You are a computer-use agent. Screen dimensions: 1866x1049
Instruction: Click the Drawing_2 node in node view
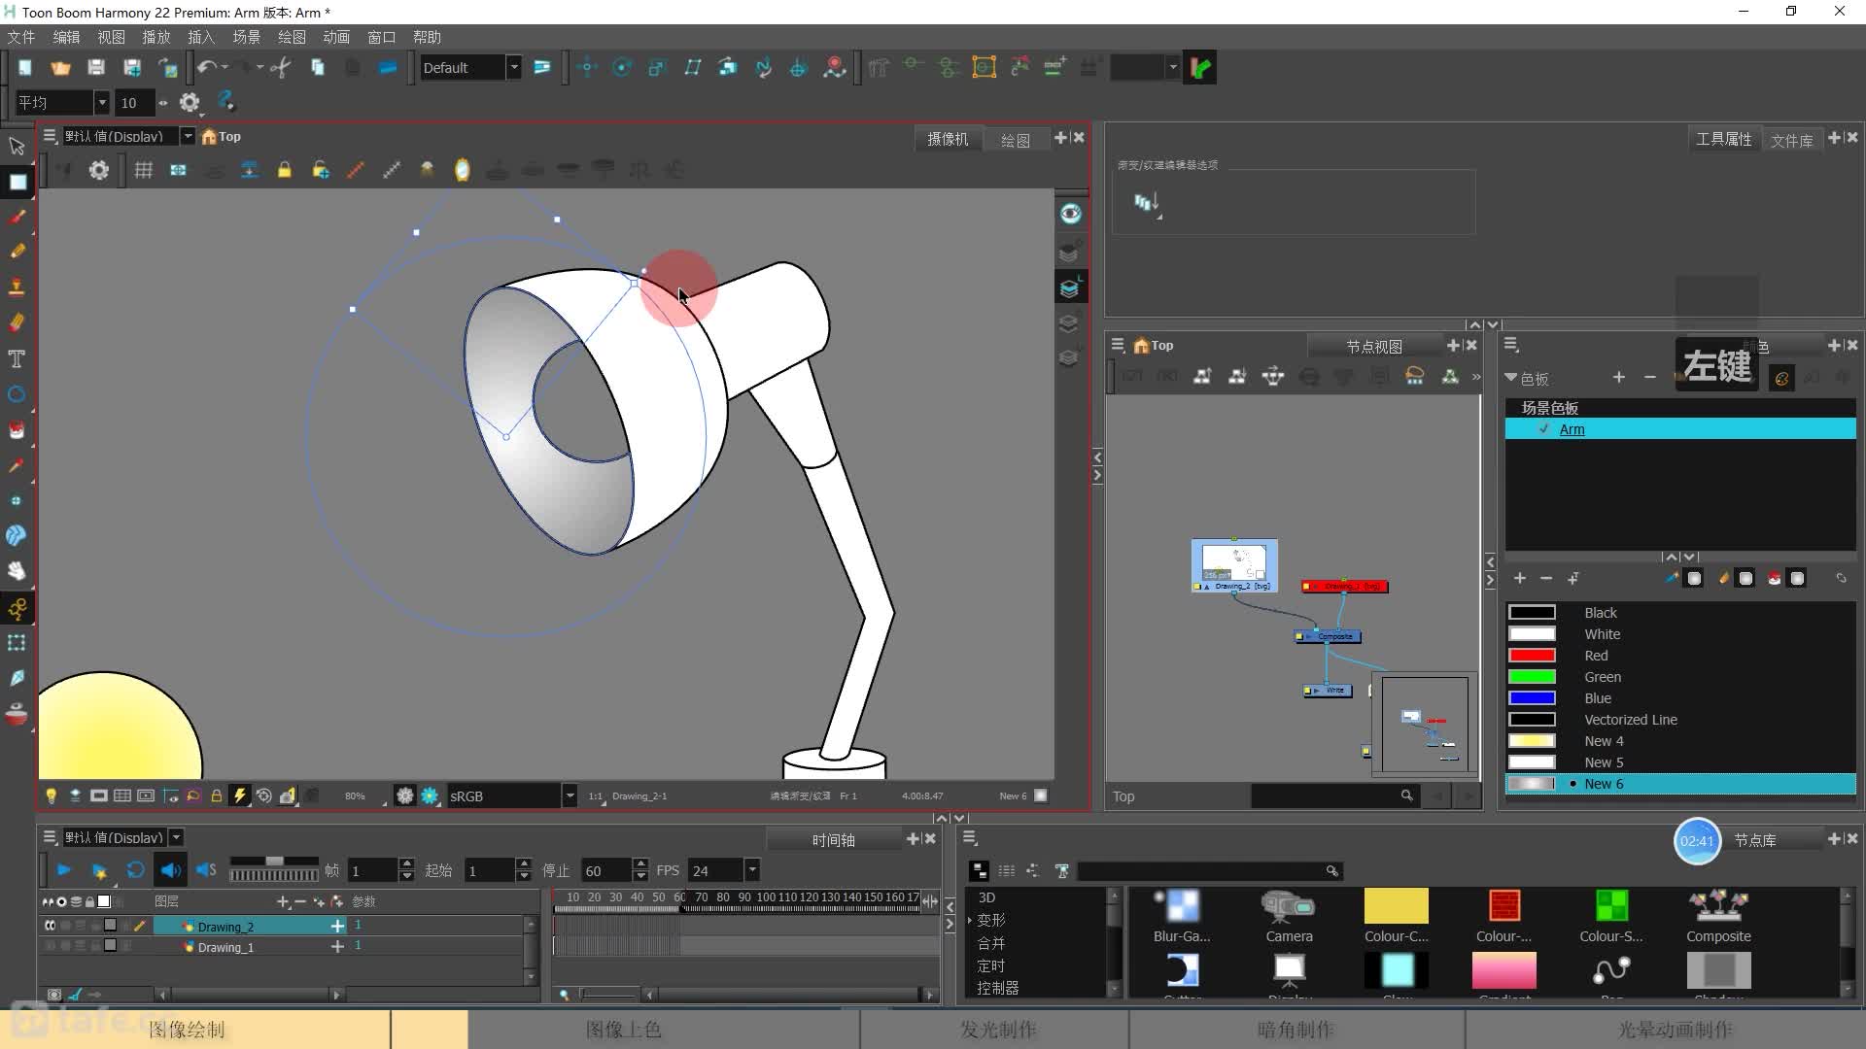click(1234, 565)
